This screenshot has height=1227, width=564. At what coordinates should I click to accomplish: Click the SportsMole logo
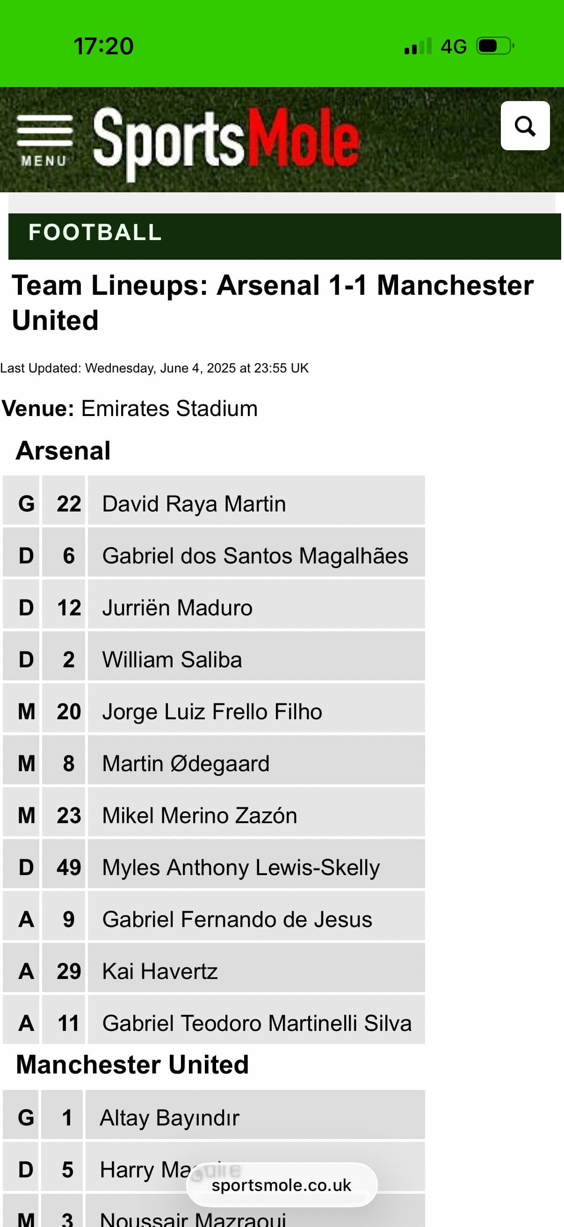(226, 140)
